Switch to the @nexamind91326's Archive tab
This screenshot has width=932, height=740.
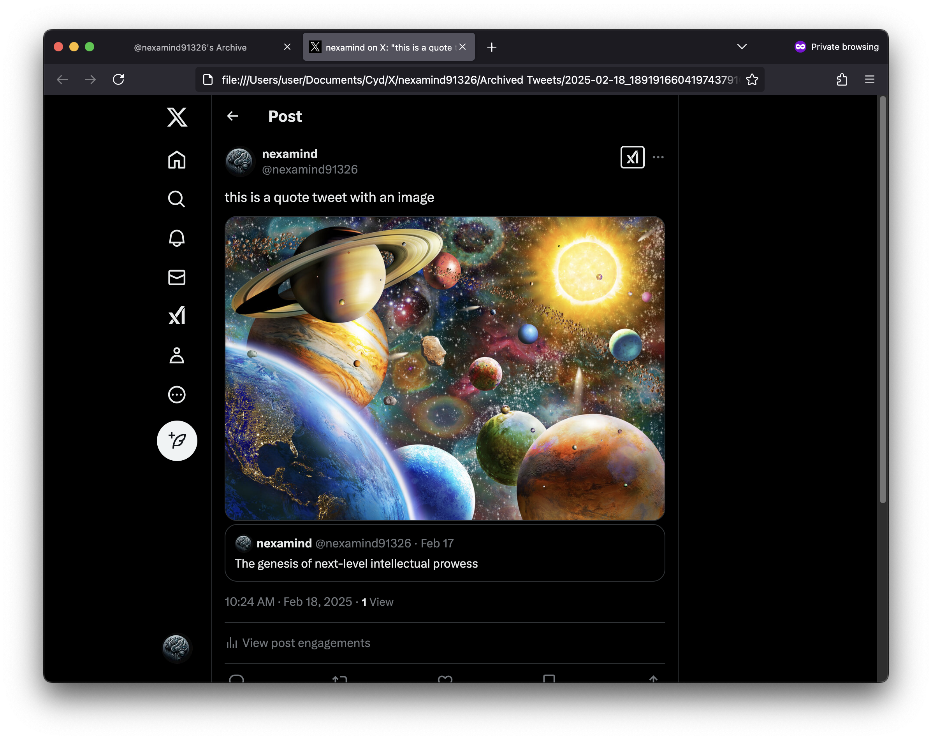(190, 47)
